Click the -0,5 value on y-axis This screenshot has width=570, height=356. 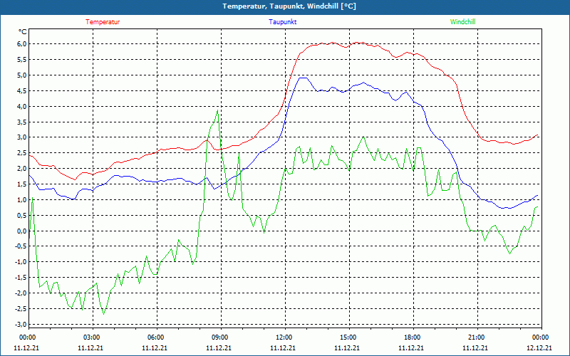pyautogui.click(x=21, y=246)
